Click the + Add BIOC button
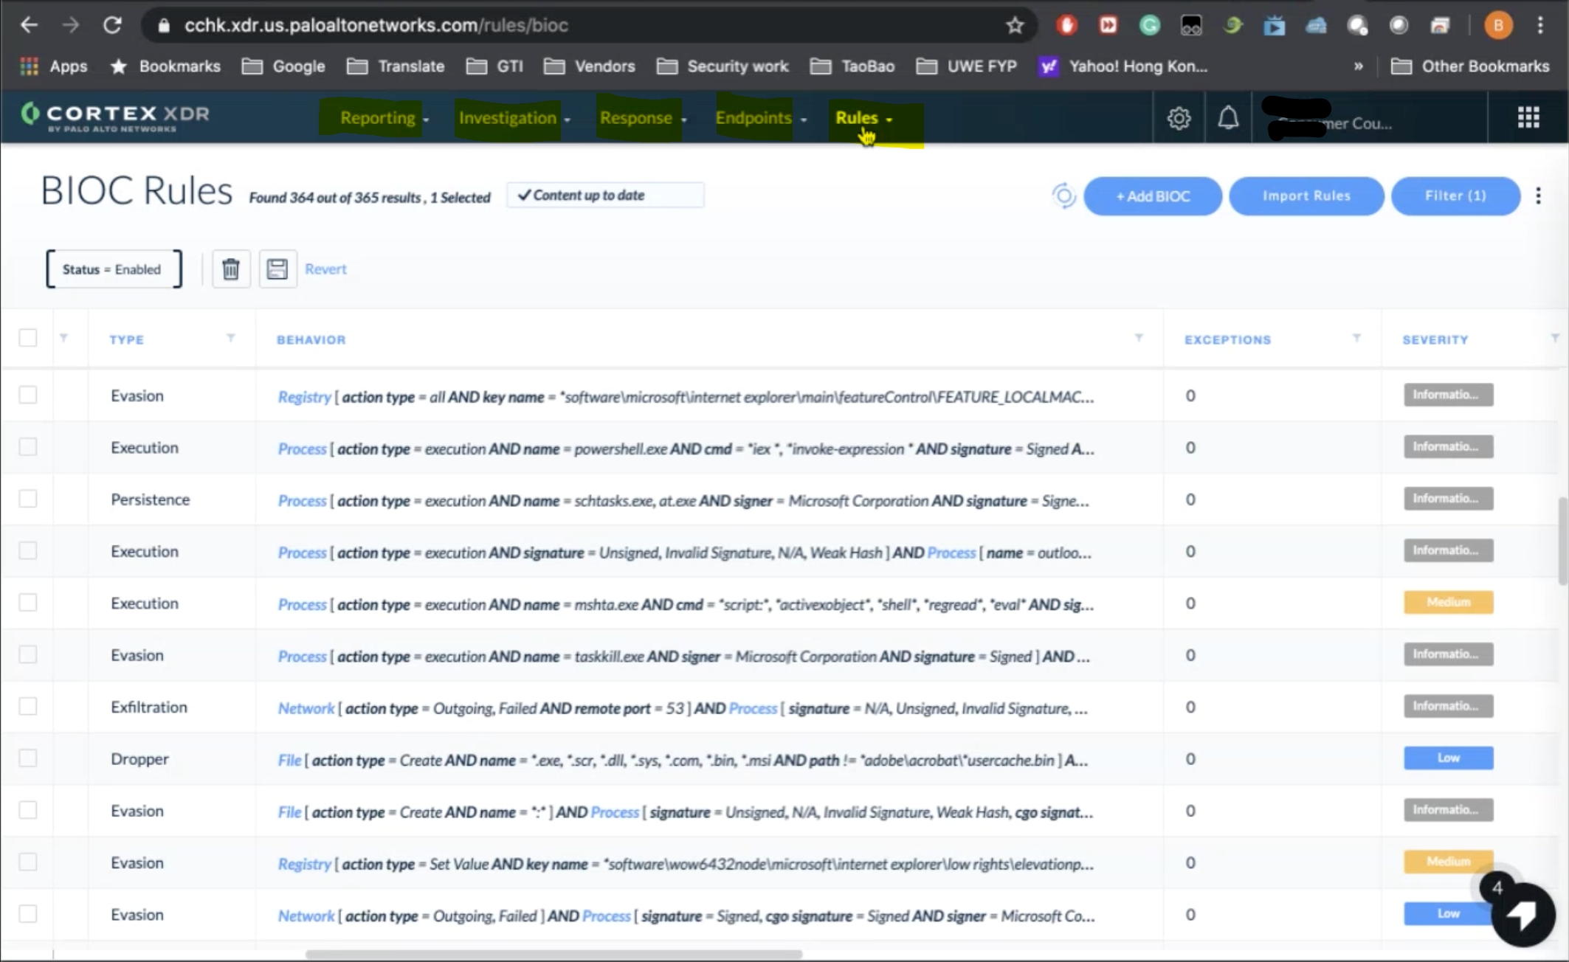1569x962 pixels. click(x=1152, y=196)
